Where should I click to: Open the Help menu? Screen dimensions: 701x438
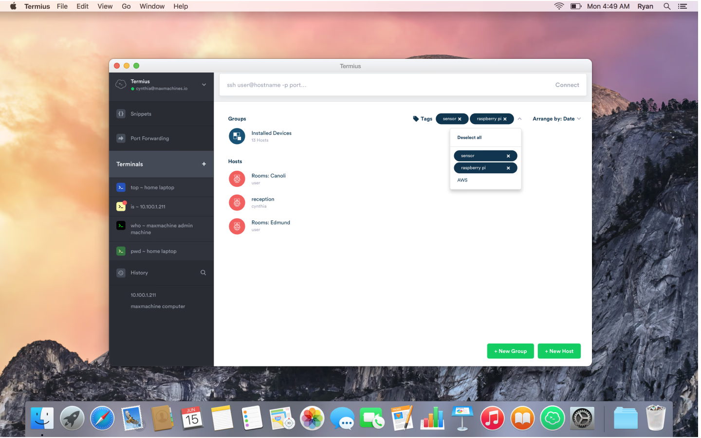tap(181, 6)
